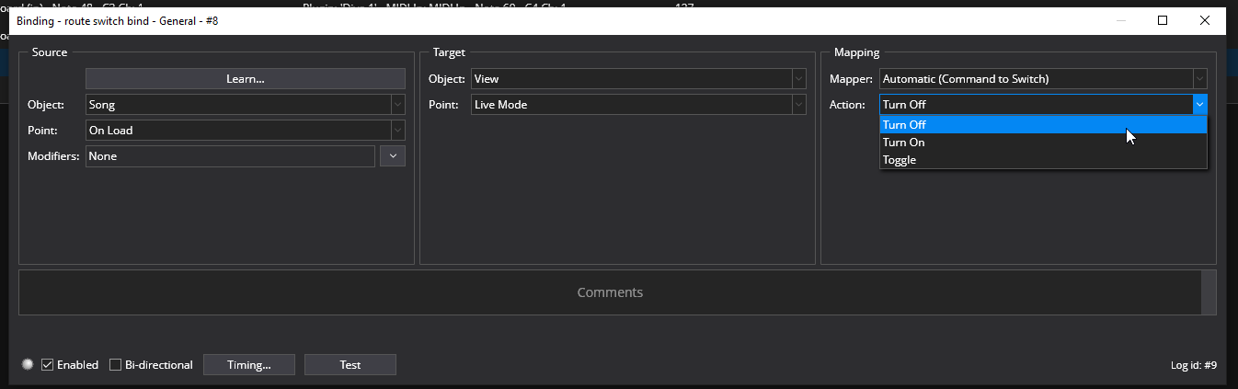Viewport: 1238px width, 389px height.
Task: Click inside the Comments text area
Action: [x=610, y=292]
